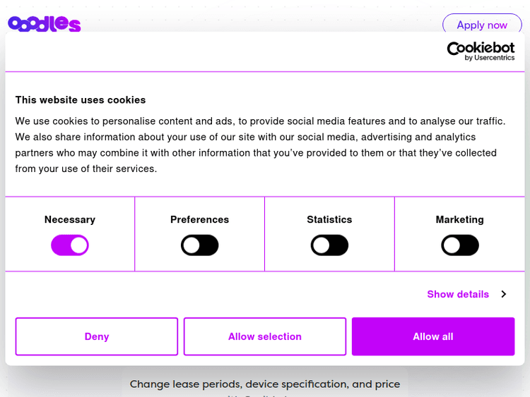Accept cookies with Allow all
530x397 pixels.
point(433,336)
